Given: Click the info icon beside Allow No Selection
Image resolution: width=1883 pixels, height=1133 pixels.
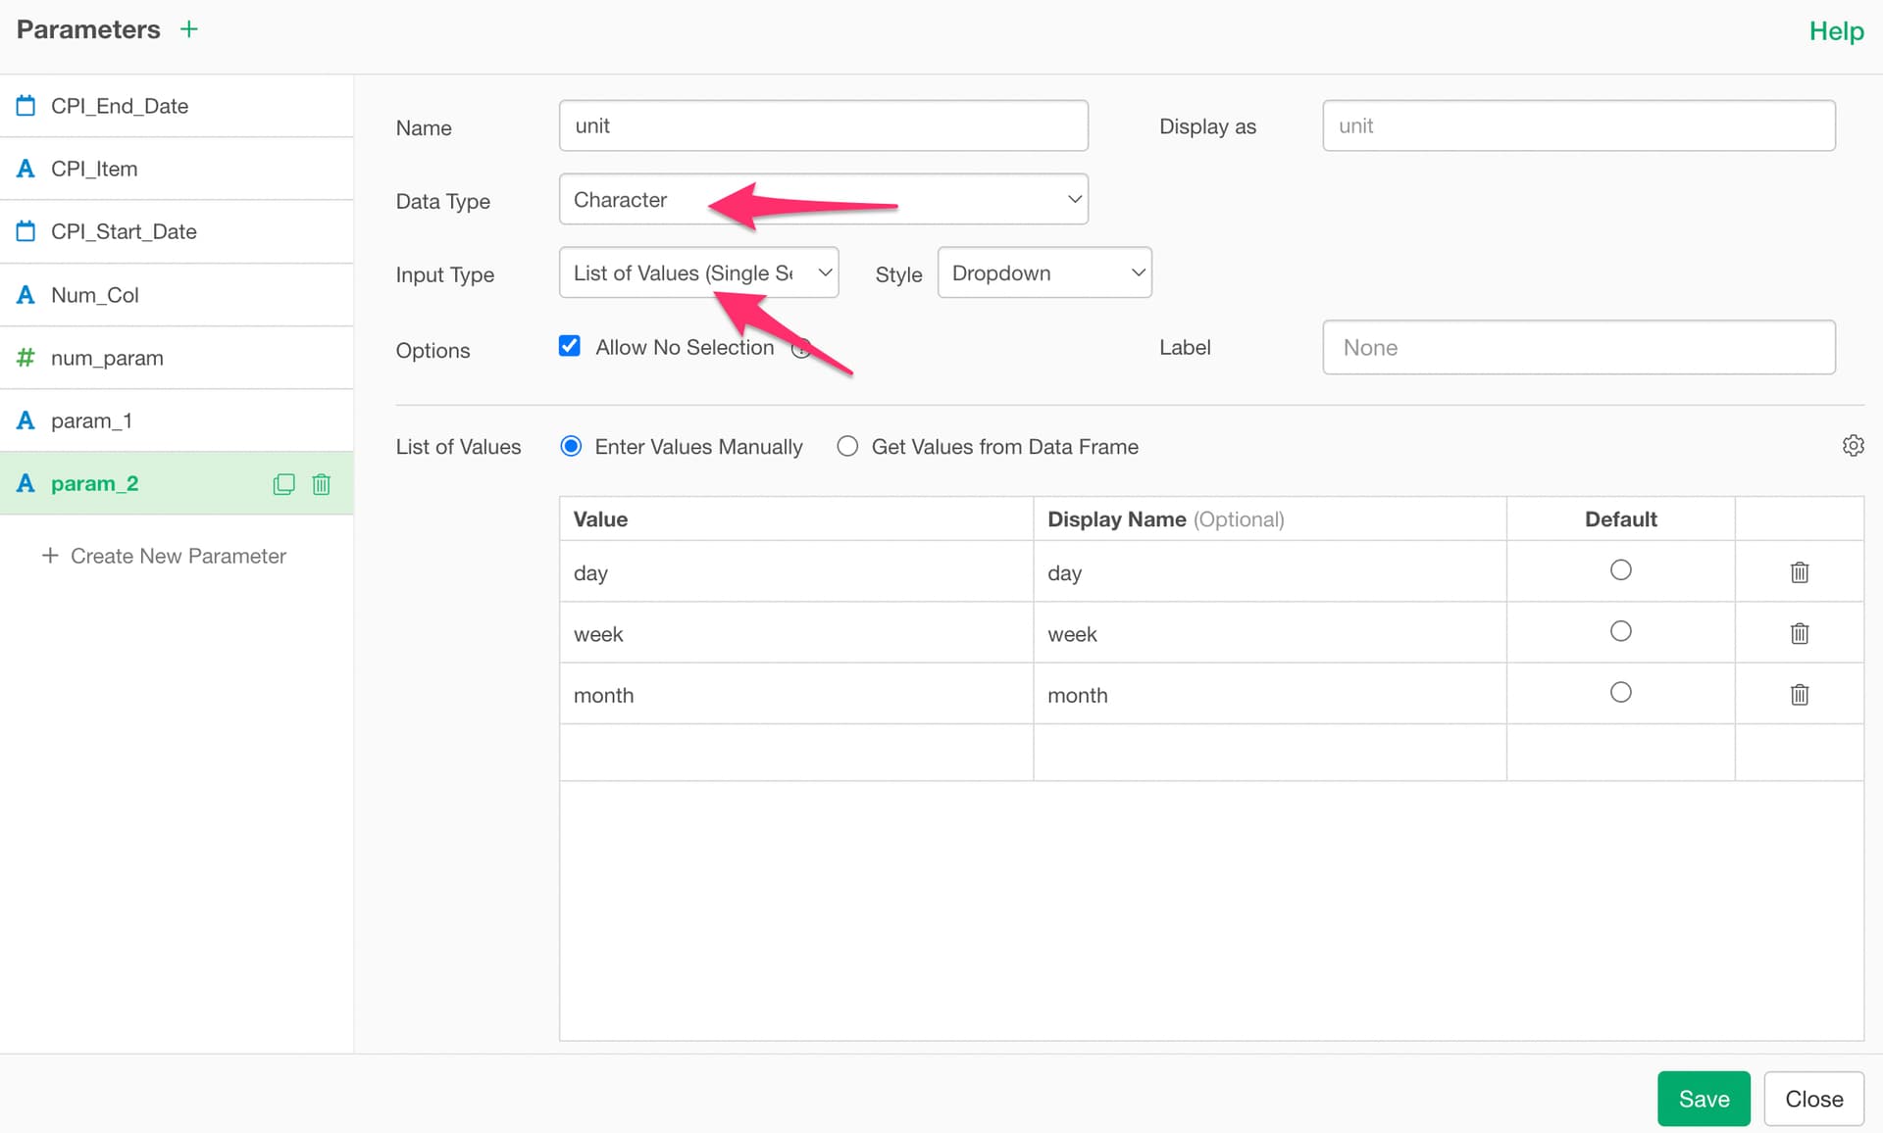Looking at the screenshot, I should (800, 348).
